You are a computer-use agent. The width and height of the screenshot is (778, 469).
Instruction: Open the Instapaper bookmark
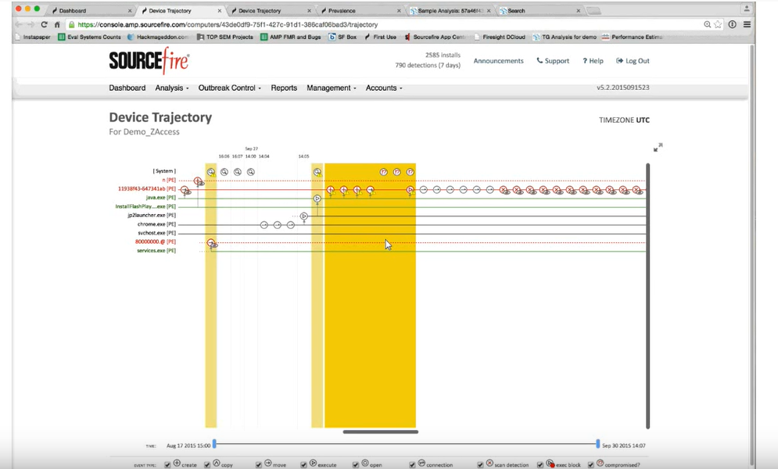click(34, 37)
